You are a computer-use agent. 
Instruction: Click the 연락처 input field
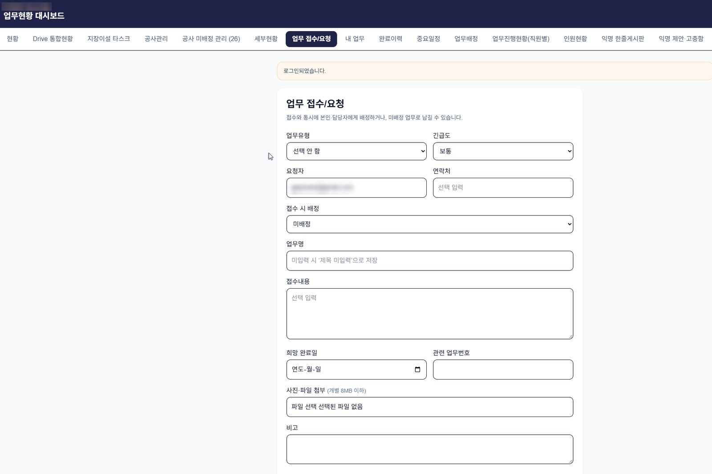[x=503, y=188]
